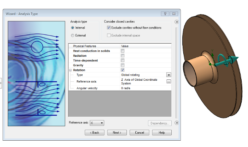248x147 pixels.
Task: Click the Type row label
Action: pyautogui.click(x=79, y=75)
